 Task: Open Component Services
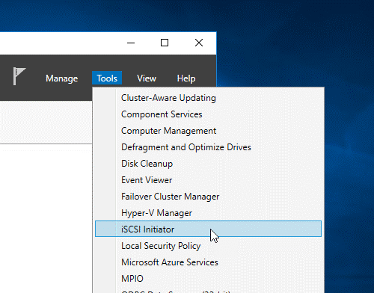[208, 114]
